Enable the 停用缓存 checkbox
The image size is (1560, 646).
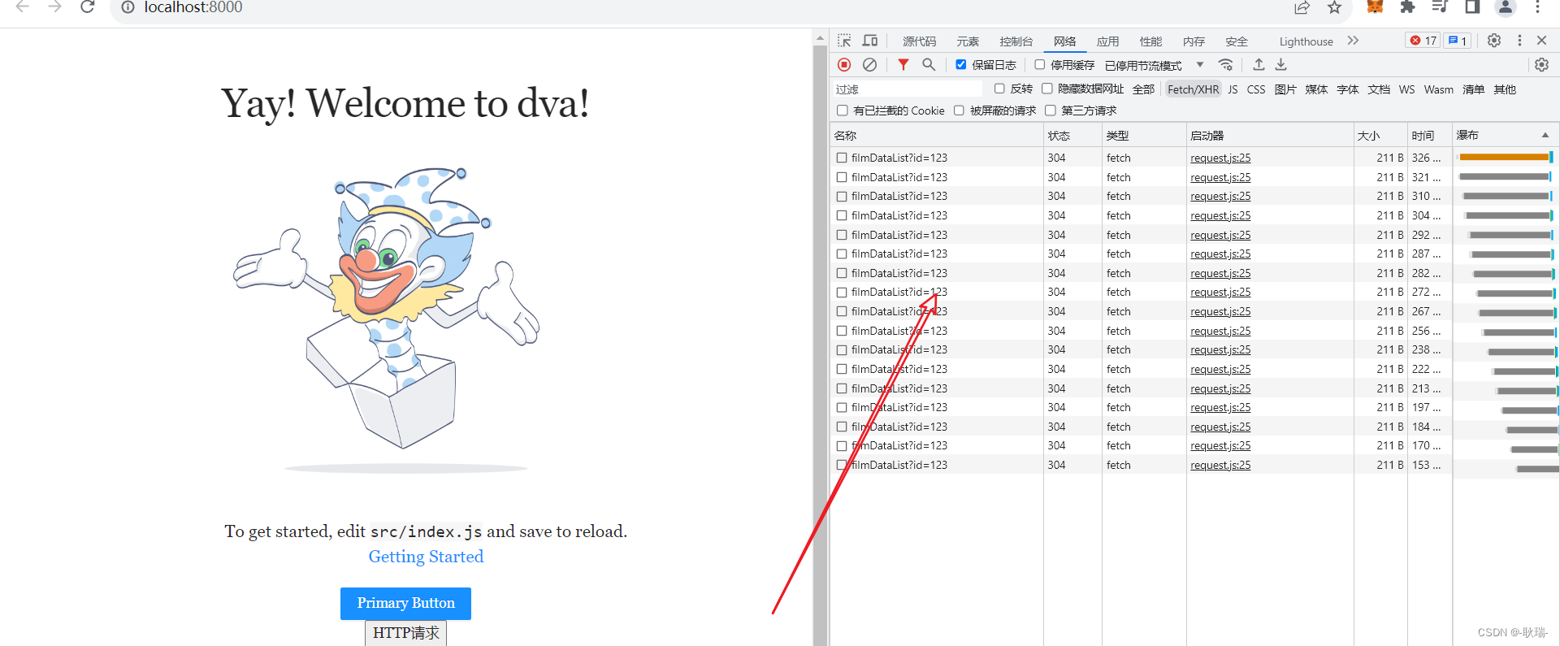pyautogui.click(x=1039, y=65)
